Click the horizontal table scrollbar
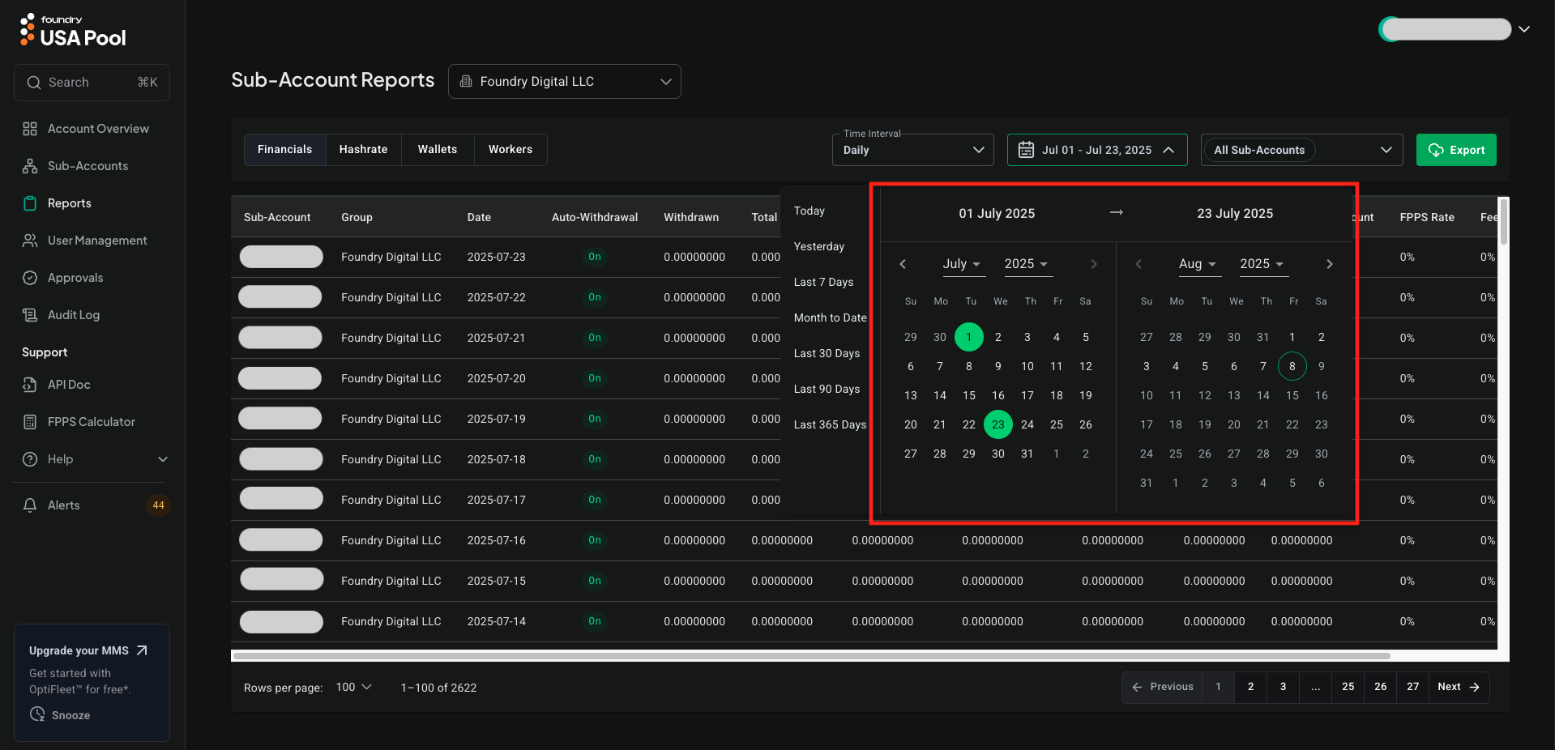The image size is (1555, 750). [810, 656]
